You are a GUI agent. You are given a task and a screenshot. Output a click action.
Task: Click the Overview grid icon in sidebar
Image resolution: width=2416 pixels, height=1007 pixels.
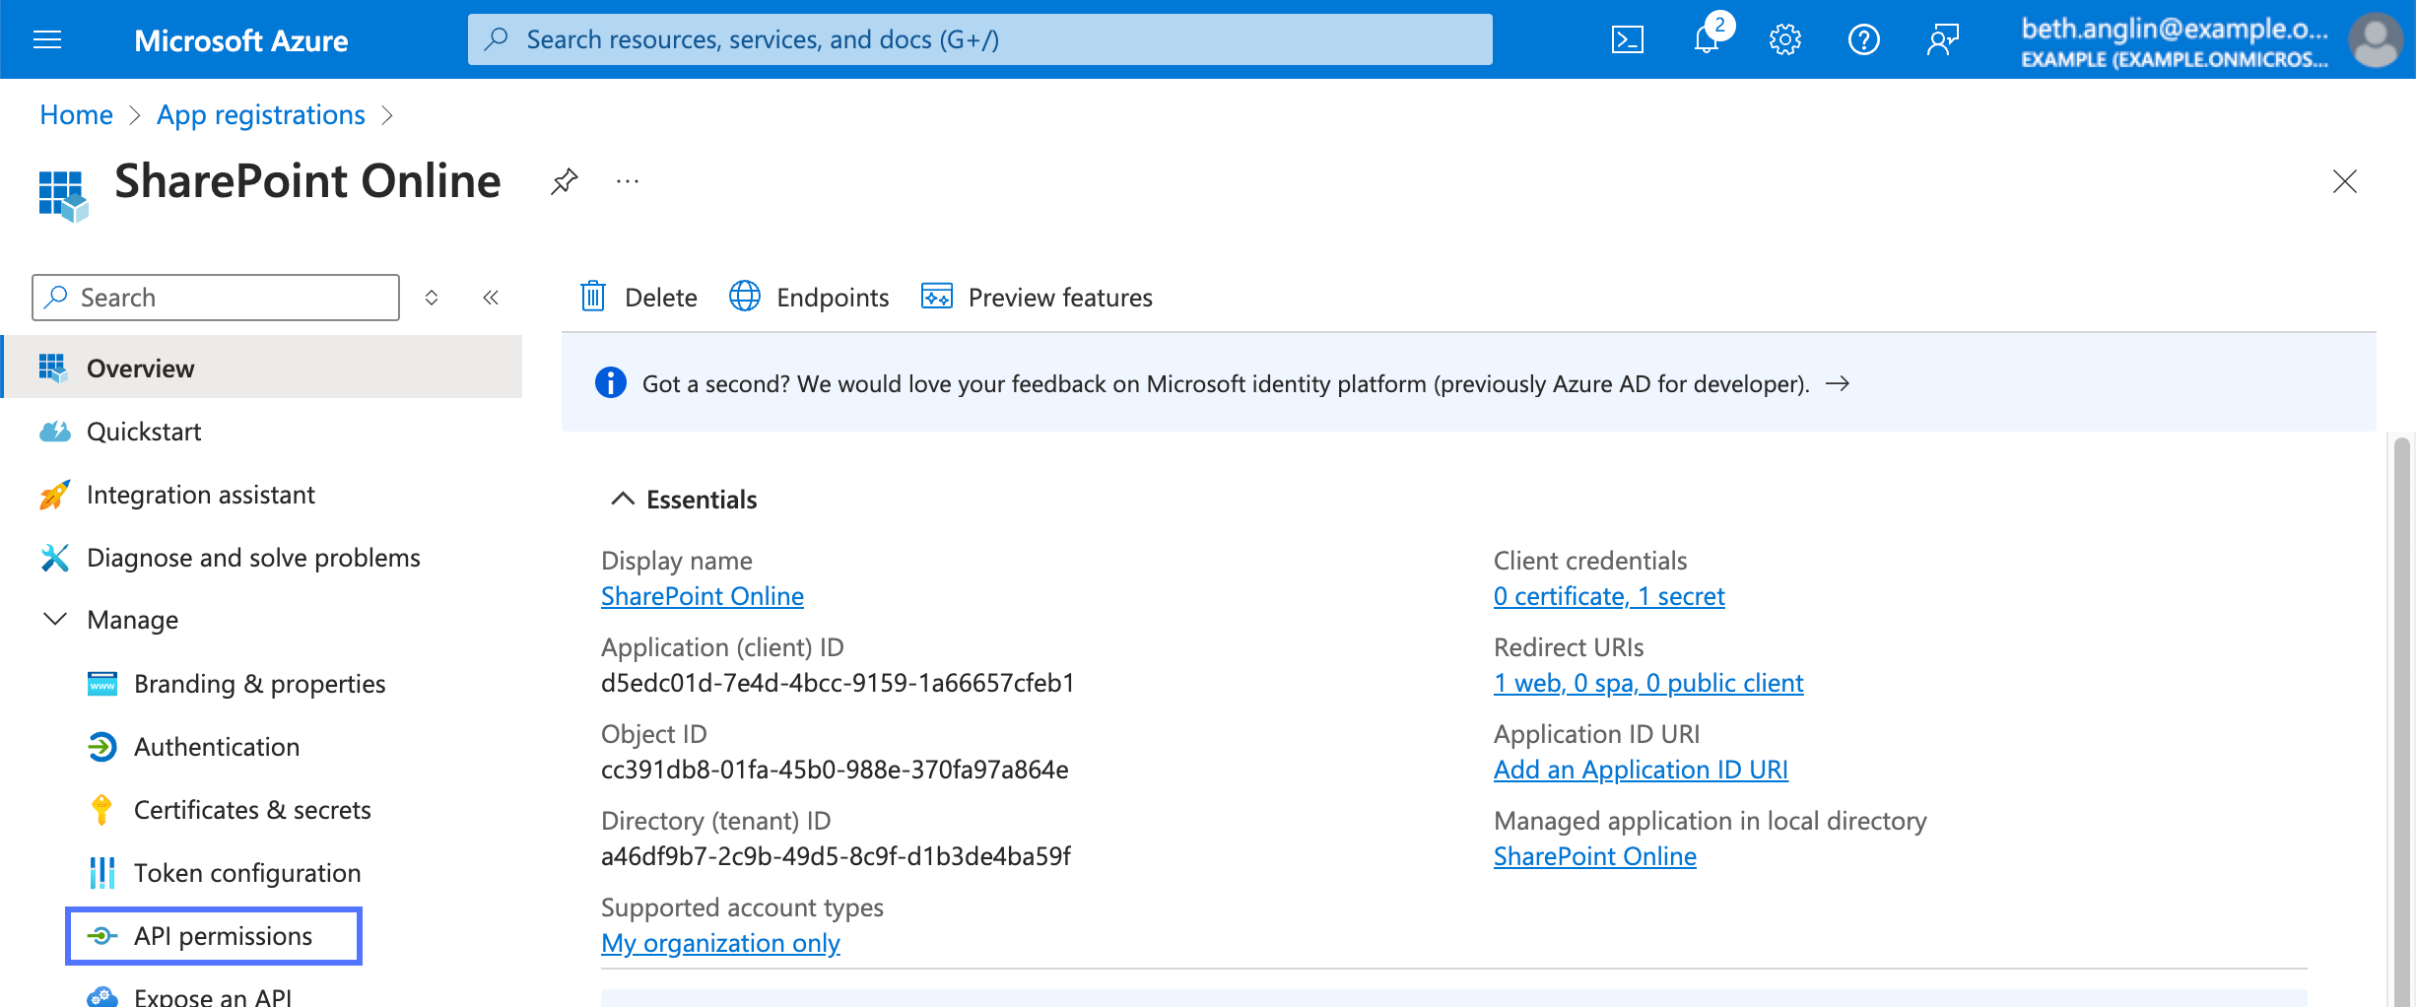pos(53,368)
